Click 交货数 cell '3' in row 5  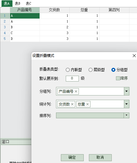pos(54,39)
